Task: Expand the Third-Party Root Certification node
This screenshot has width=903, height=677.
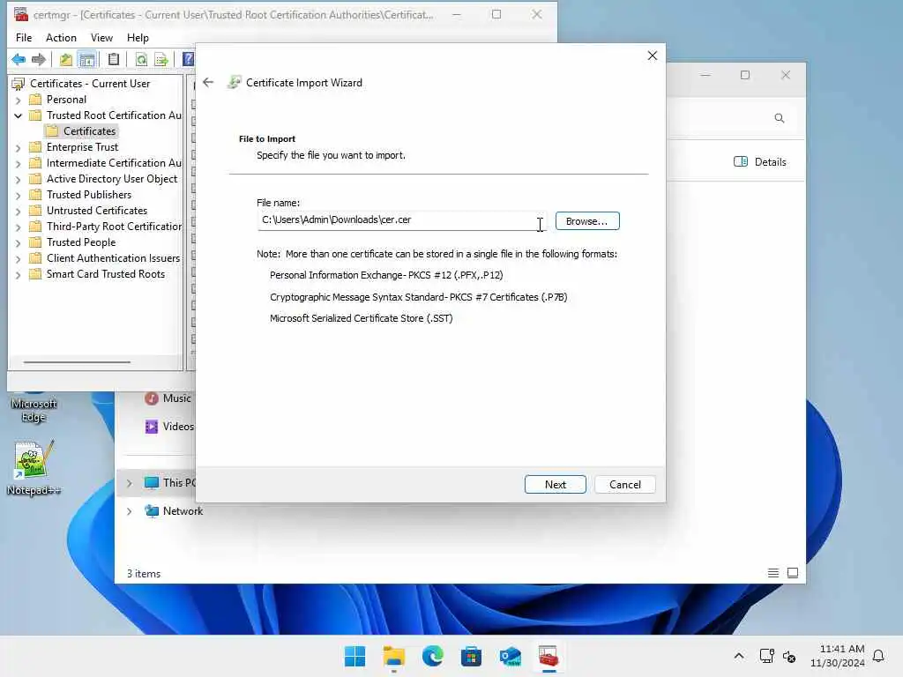Action: (x=18, y=227)
